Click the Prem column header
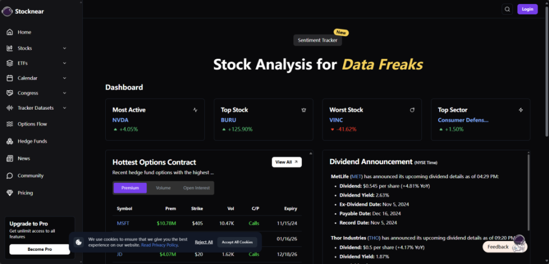Viewport: 549px width, 264px height. coord(171,209)
